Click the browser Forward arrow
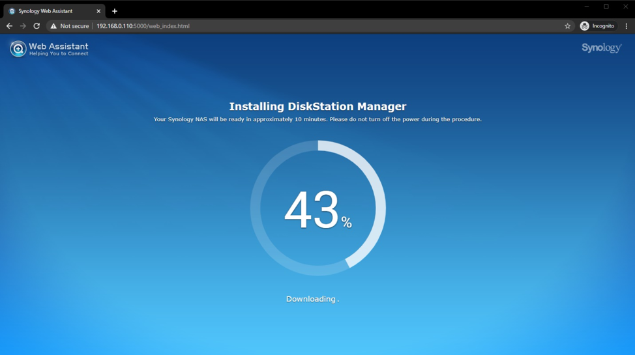Image resolution: width=635 pixels, height=355 pixels. click(23, 26)
